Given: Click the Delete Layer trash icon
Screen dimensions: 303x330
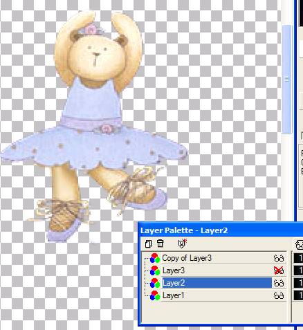Looking at the screenshot, I should point(160,244).
